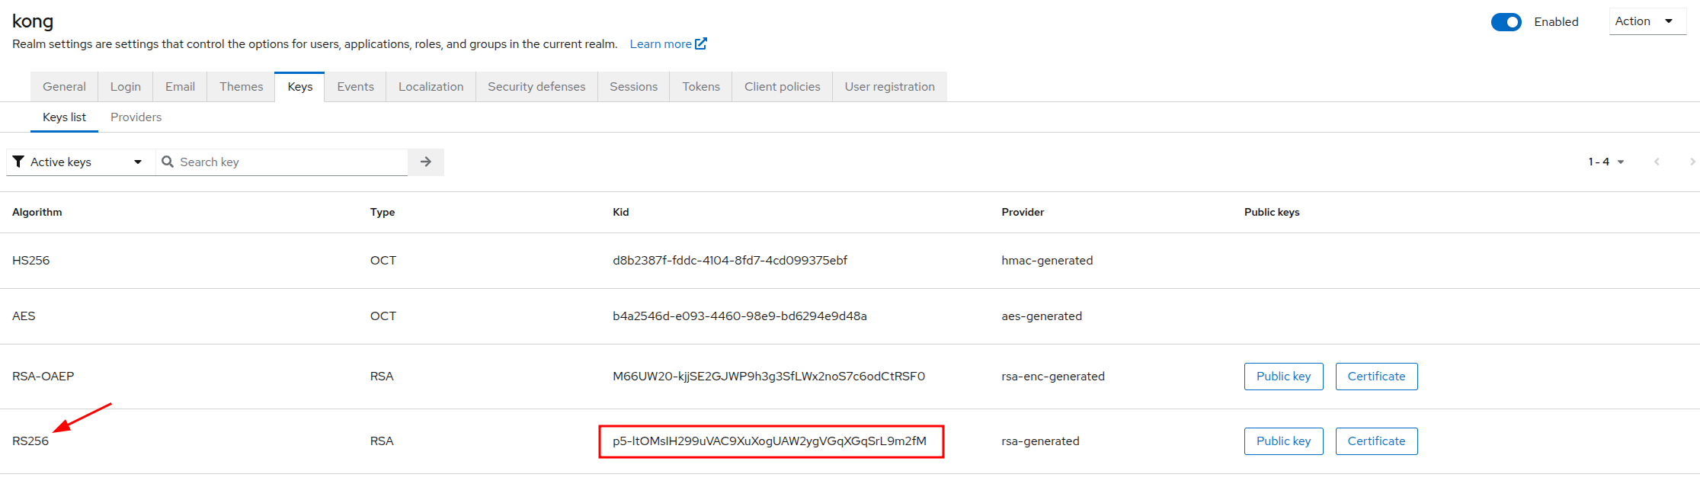Click Public key button for RS256
1700x484 pixels.
(x=1283, y=441)
